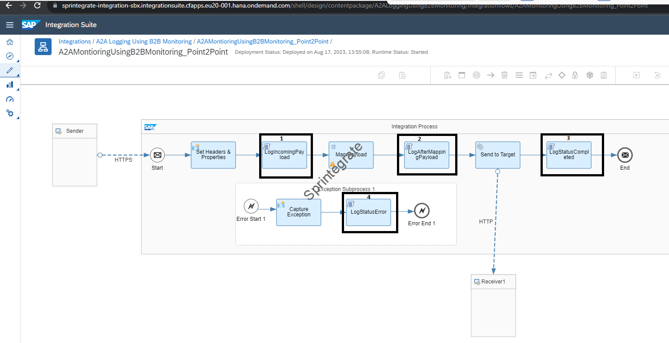Open Monitor bar chart icon in sidebar
The width and height of the screenshot is (669, 343).
tap(10, 84)
